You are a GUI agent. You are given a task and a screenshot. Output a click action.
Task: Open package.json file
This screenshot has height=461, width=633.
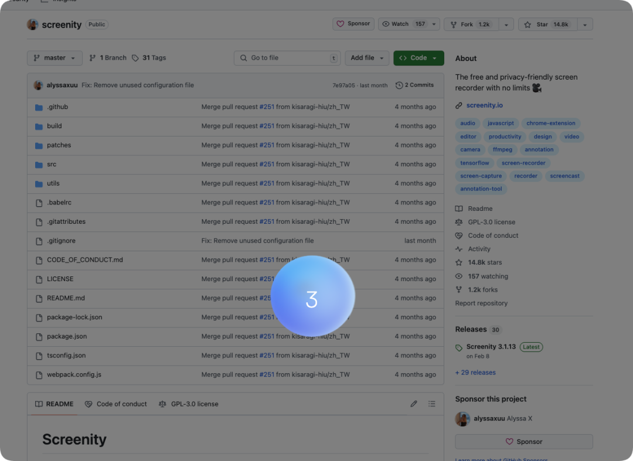67,336
